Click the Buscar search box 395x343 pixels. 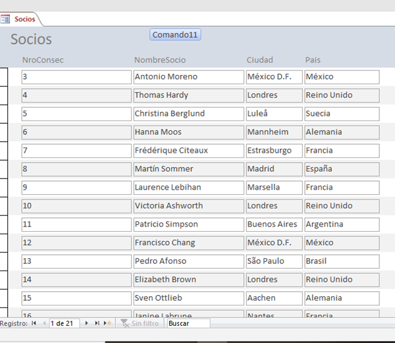pos(189,323)
